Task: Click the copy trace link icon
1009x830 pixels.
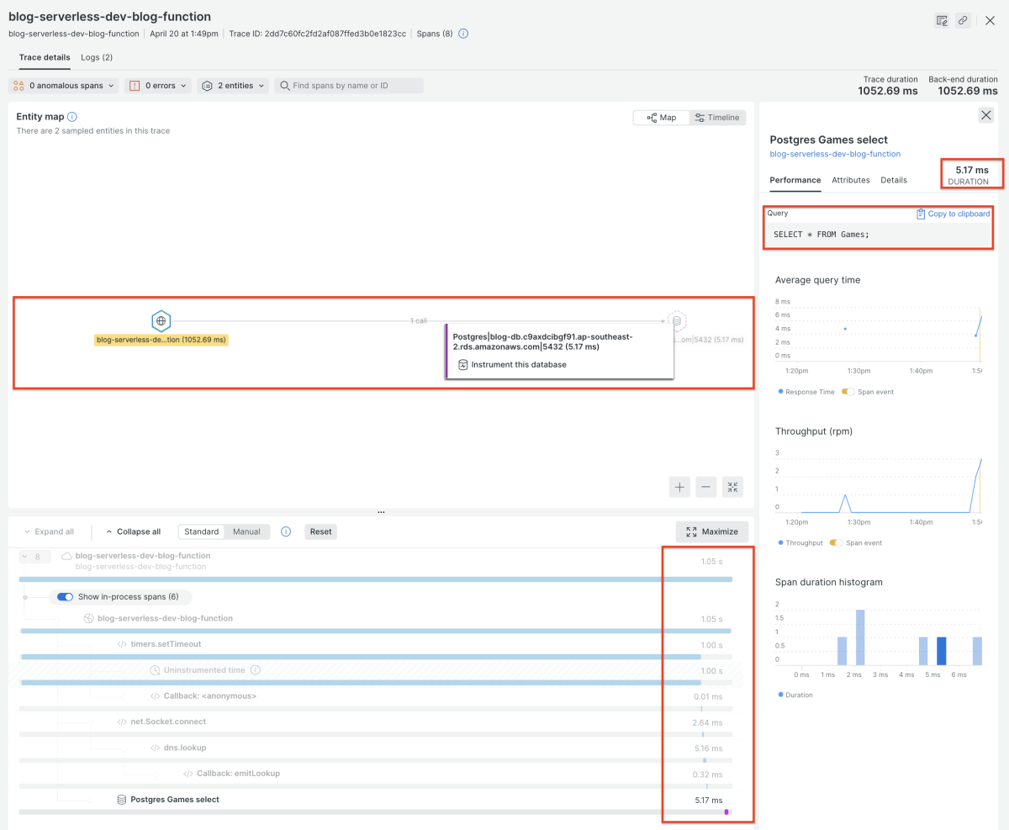Action: pos(964,20)
